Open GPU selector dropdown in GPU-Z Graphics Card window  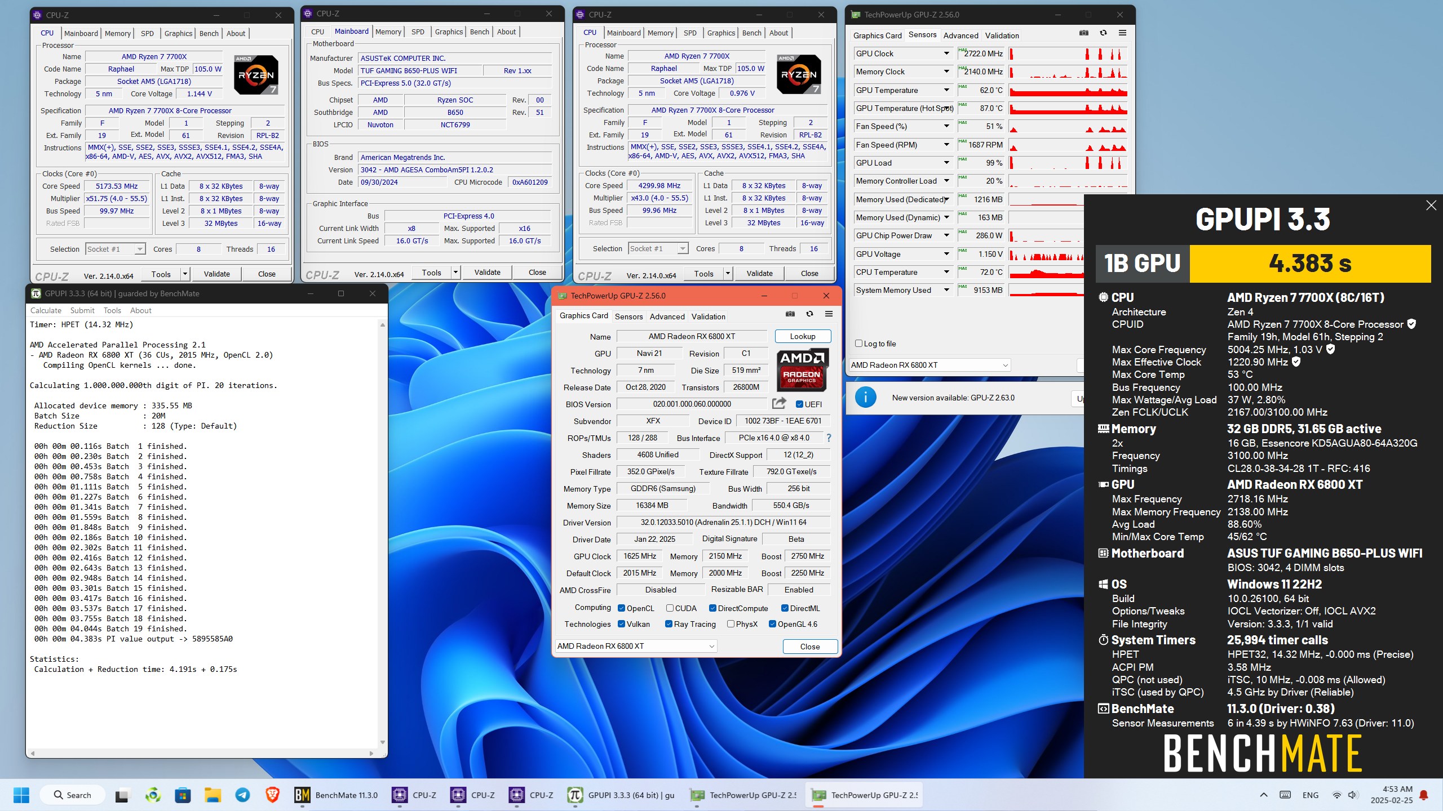(636, 646)
